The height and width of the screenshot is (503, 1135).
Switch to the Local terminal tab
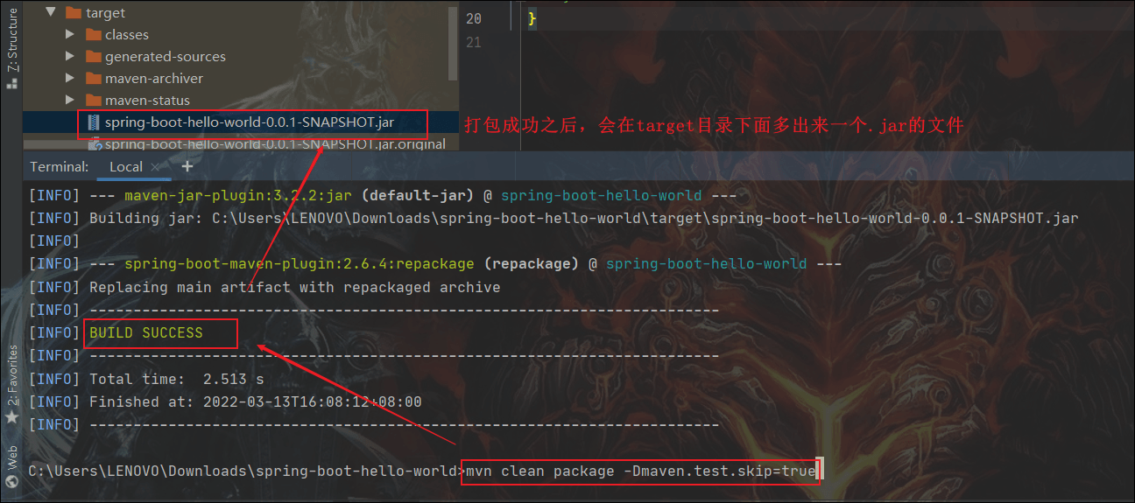[x=126, y=166]
